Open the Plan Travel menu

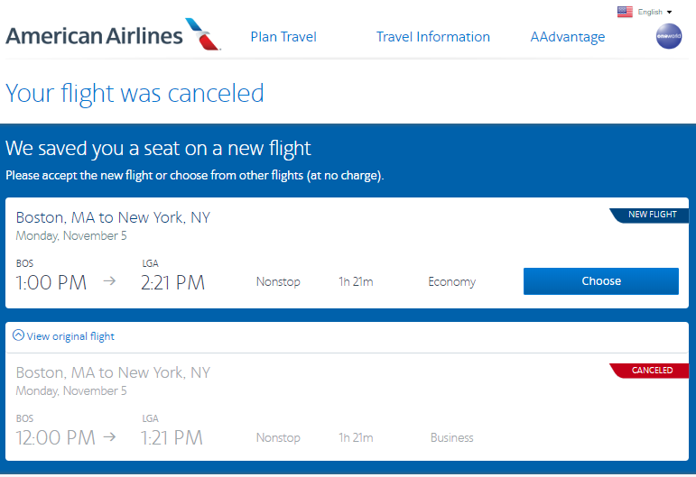click(283, 37)
